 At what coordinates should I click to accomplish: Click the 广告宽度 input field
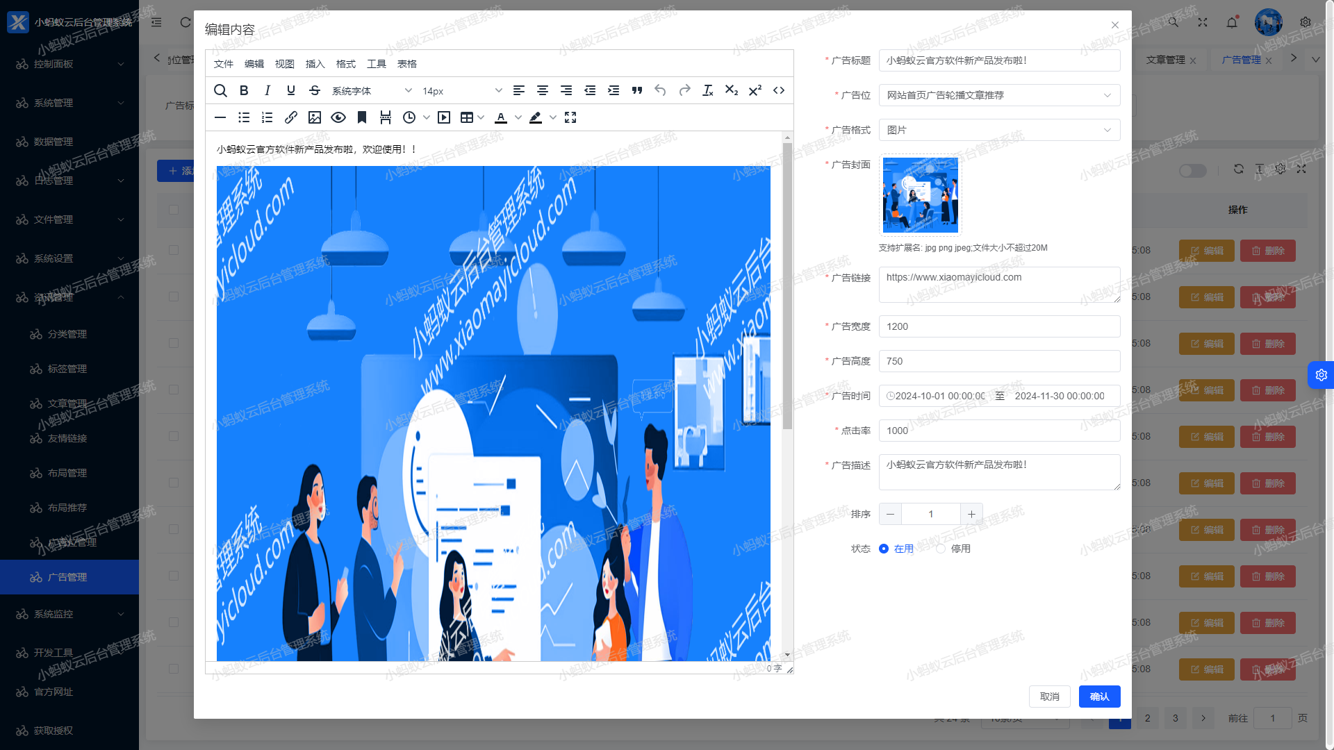pyautogui.click(x=999, y=326)
